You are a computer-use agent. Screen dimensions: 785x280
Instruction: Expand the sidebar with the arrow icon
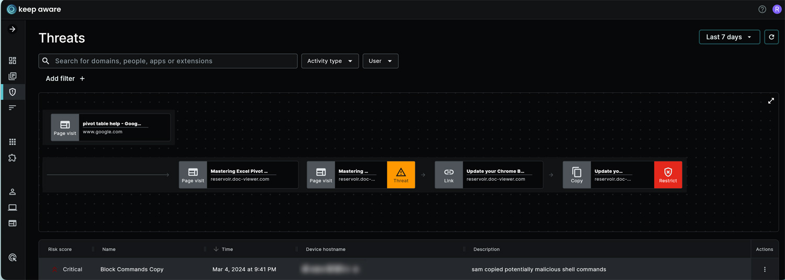tap(13, 29)
